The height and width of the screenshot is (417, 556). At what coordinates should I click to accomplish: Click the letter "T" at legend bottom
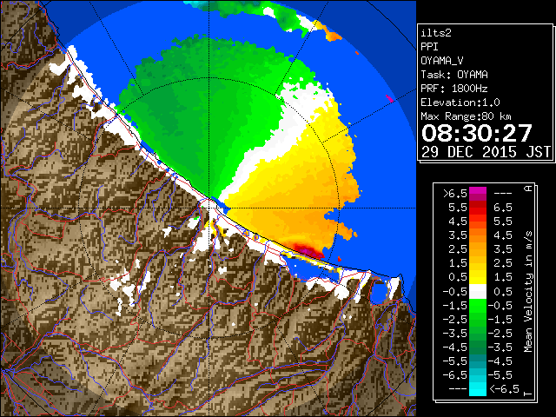pos(528,394)
